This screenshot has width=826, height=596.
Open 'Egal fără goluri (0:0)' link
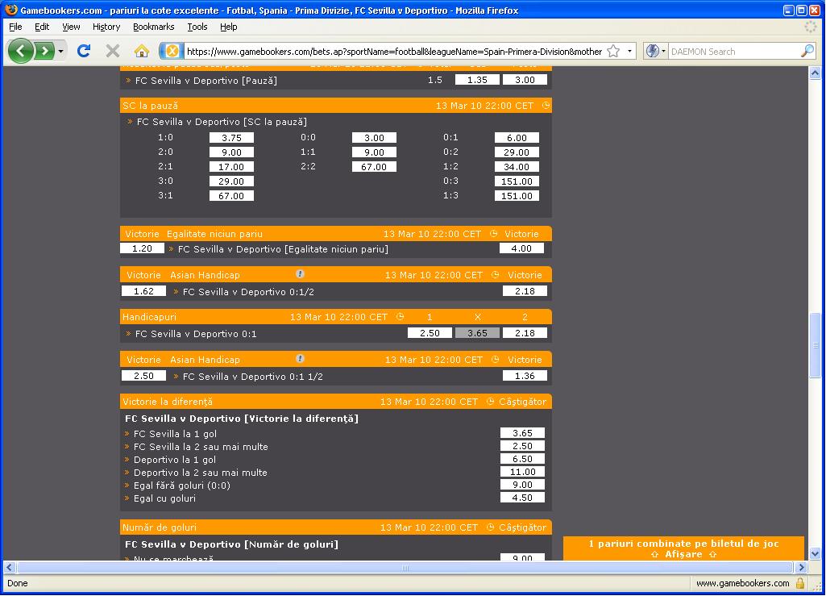tap(182, 486)
